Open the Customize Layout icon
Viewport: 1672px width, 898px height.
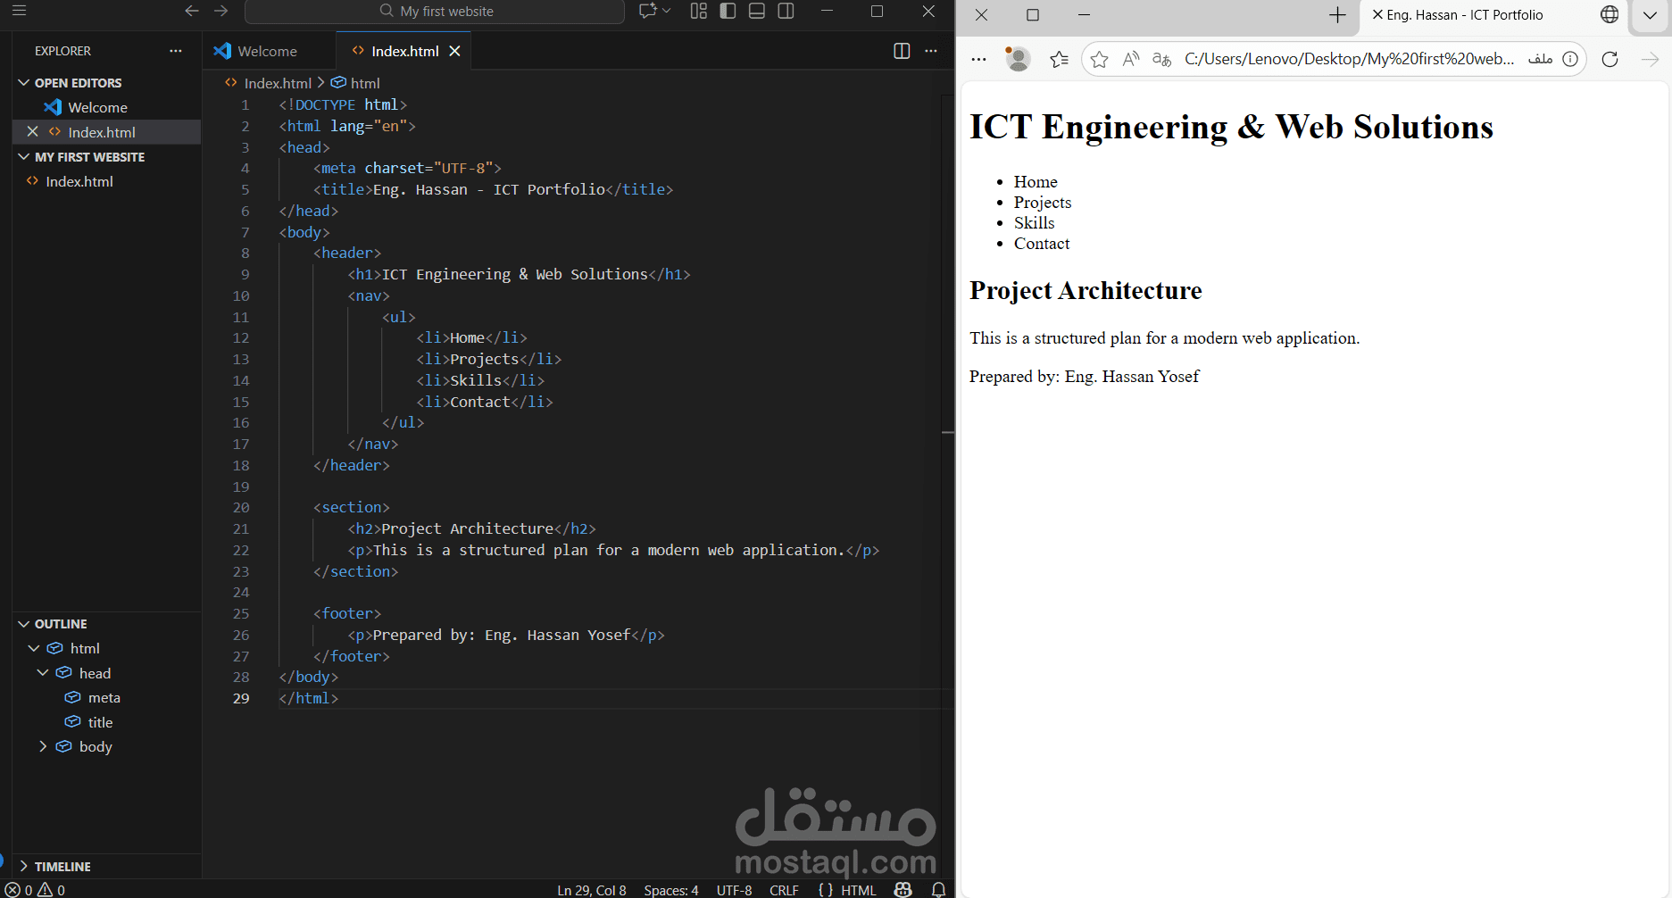point(698,11)
